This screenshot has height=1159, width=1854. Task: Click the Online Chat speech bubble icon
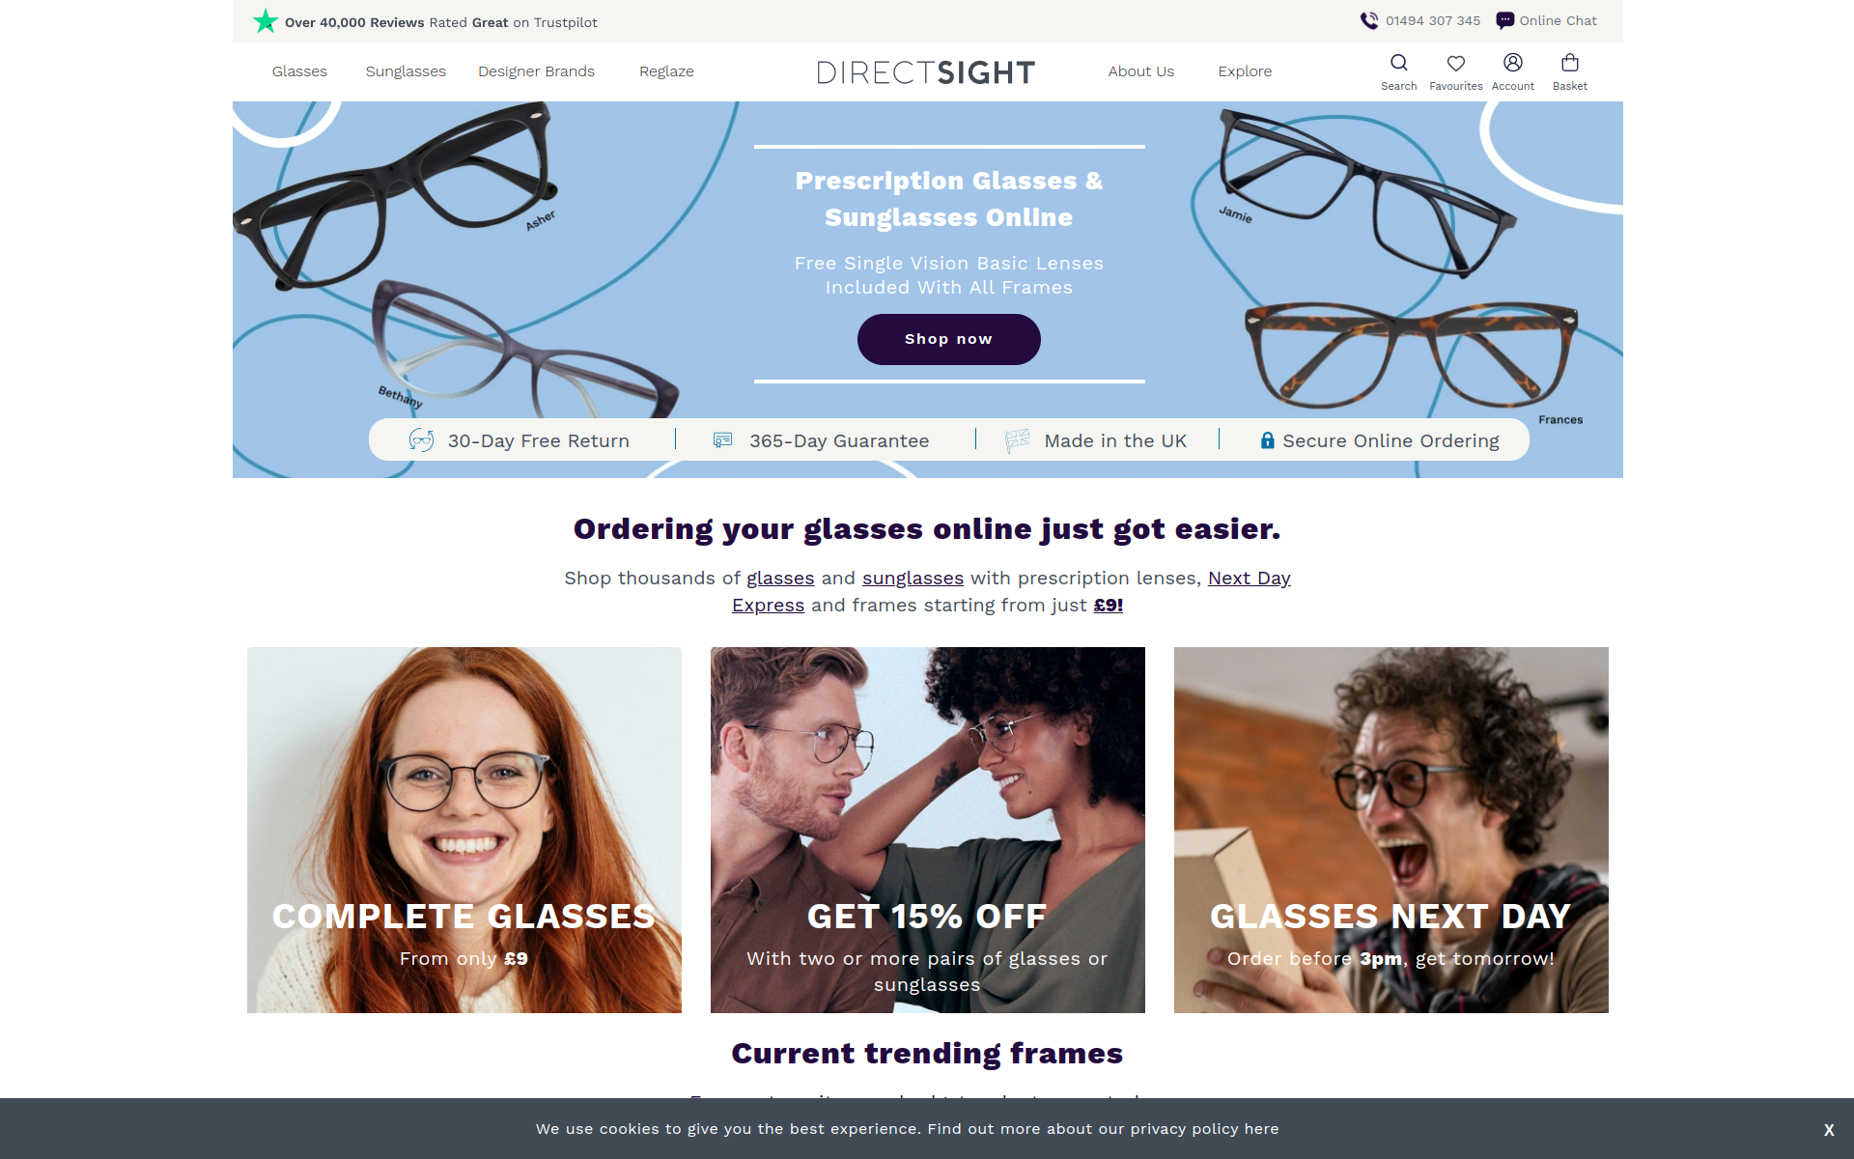pyautogui.click(x=1504, y=20)
